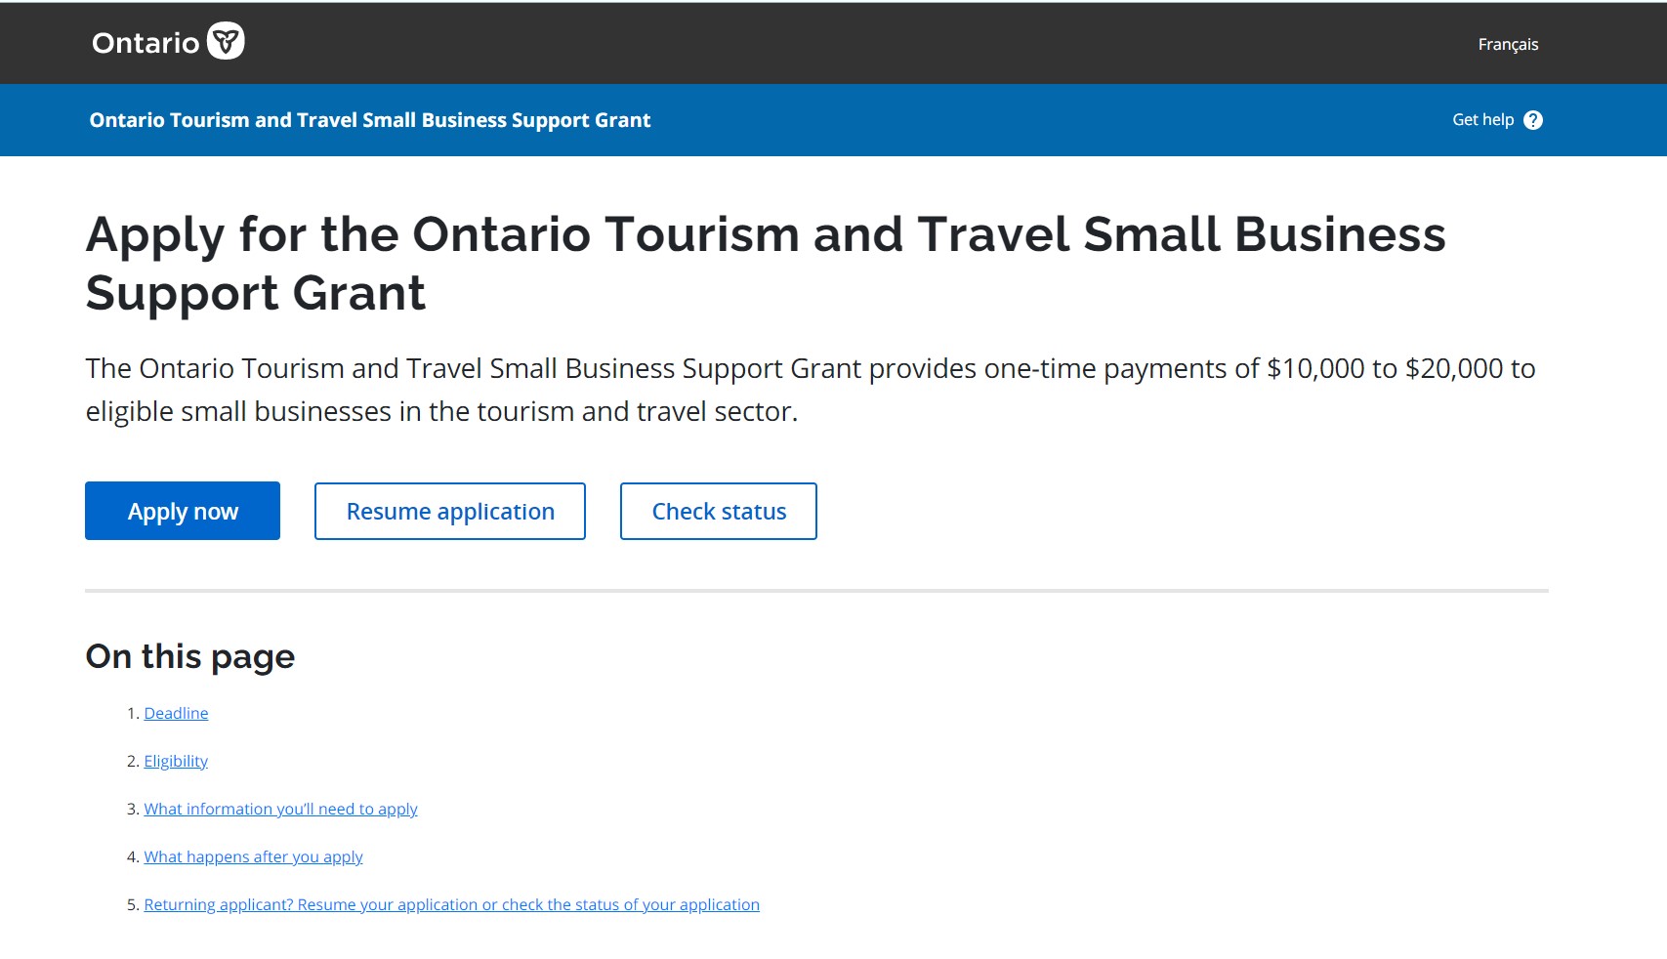Click list number 5 beside Returning applicant
This screenshot has height=959, width=1667.
point(133,904)
